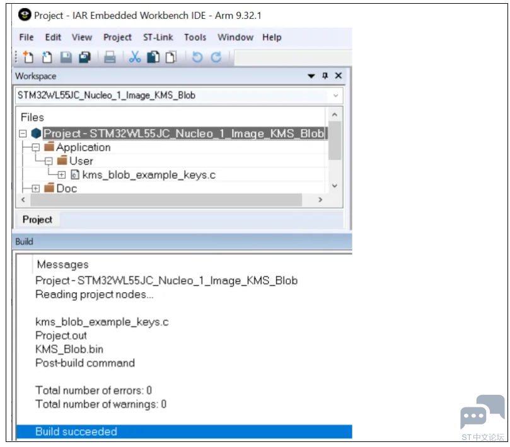Select the Doc folder item
This screenshot has width=510, height=447.
pyautogui.click(x=67, y=189)
